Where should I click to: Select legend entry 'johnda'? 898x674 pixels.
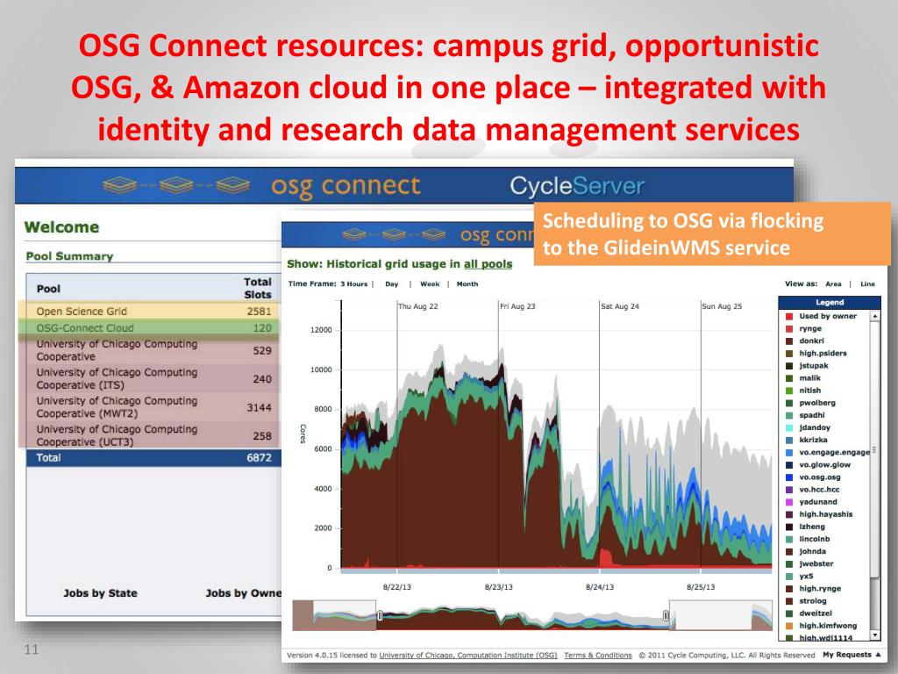tap(813, 552)
